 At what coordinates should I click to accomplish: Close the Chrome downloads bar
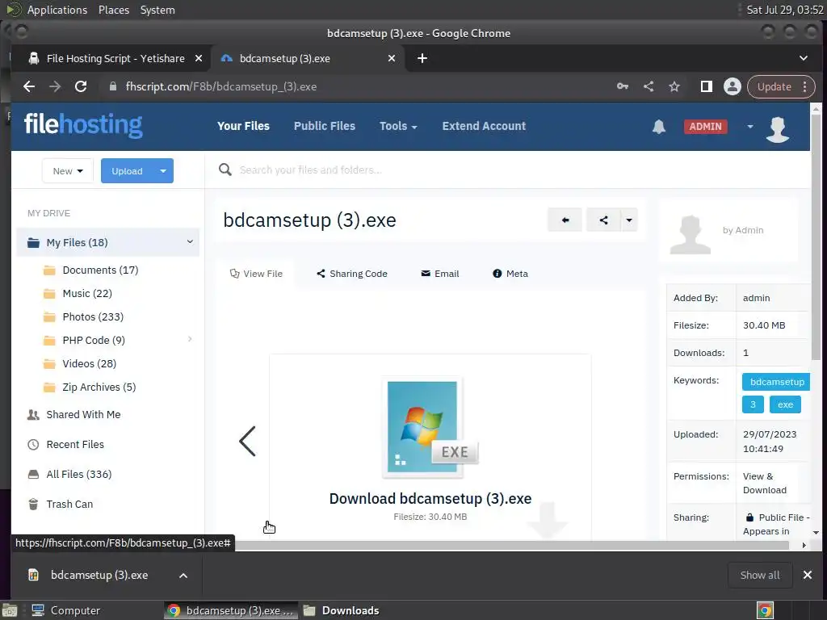tap(808, 575)
